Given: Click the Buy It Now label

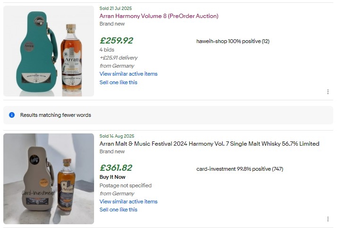Looking at the screenshot, I should 112,177.
